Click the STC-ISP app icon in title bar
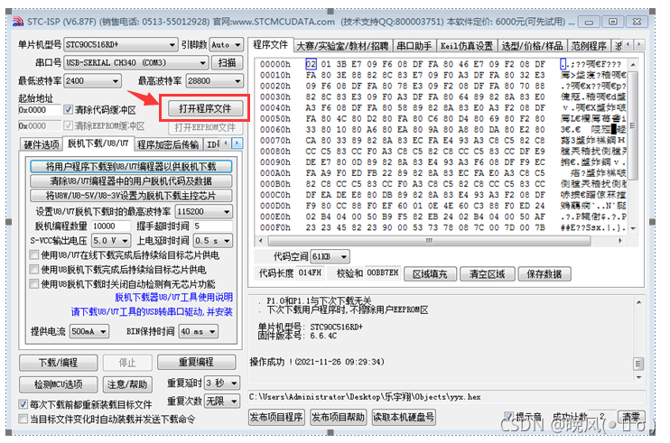This screenshot has height=443, width=670. point(17,22)
